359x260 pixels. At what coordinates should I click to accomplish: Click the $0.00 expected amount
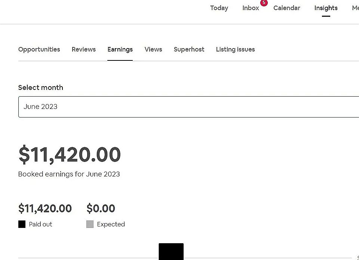click(x=101, y=208)
